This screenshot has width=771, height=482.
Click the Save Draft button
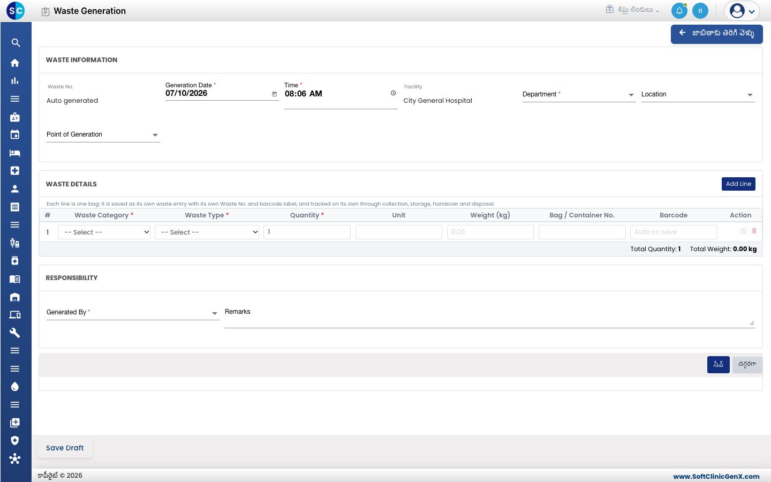(x=65, y=448)
